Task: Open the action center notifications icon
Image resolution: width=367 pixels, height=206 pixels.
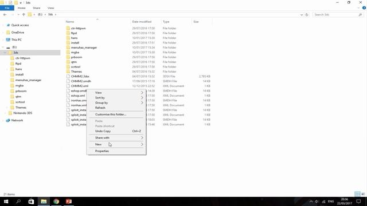Action: point(358,201)
